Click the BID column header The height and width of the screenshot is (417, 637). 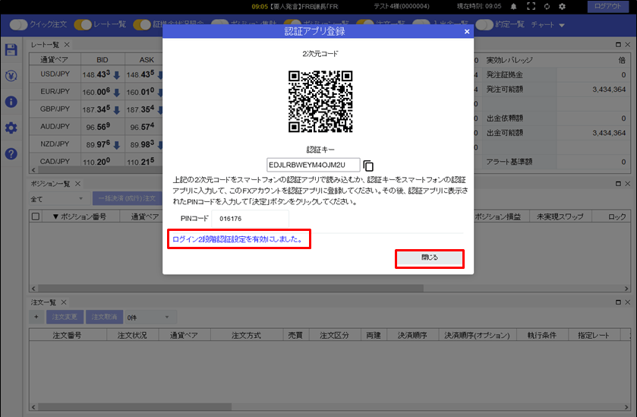point(102,60)
